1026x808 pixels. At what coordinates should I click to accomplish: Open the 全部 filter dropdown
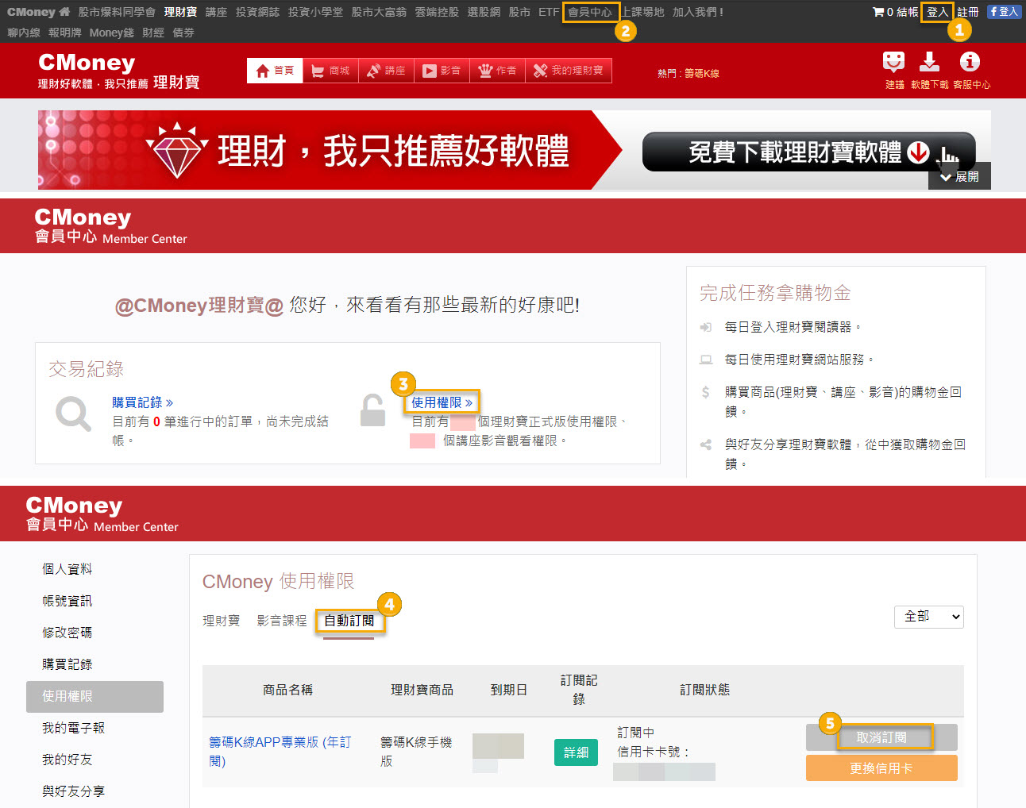coord(929,617)
